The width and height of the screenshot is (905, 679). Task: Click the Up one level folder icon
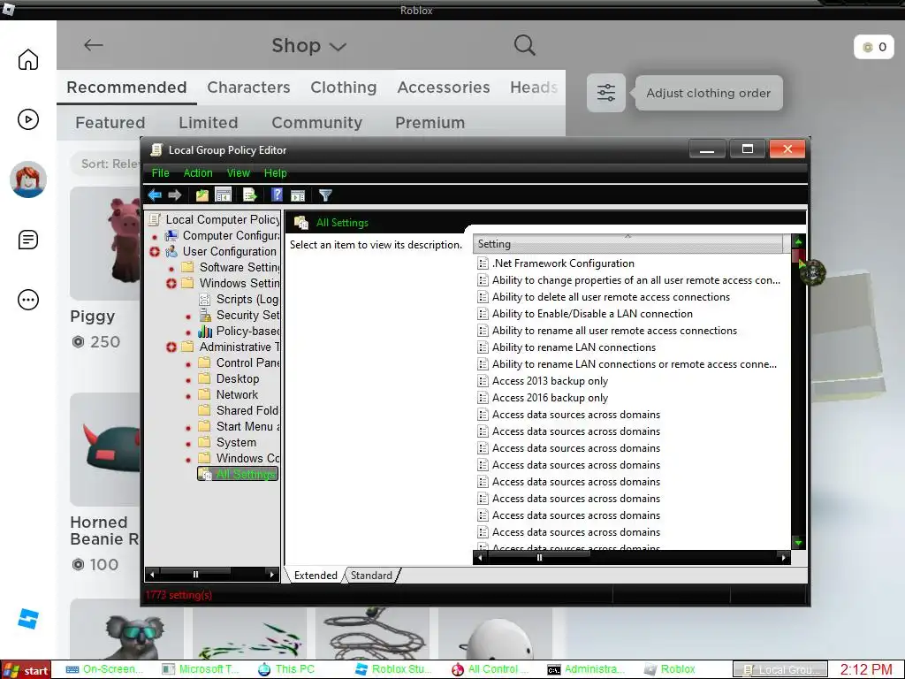coord(202,195)
